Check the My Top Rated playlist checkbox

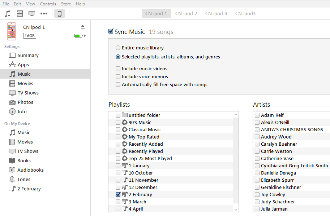coord(118,137)
